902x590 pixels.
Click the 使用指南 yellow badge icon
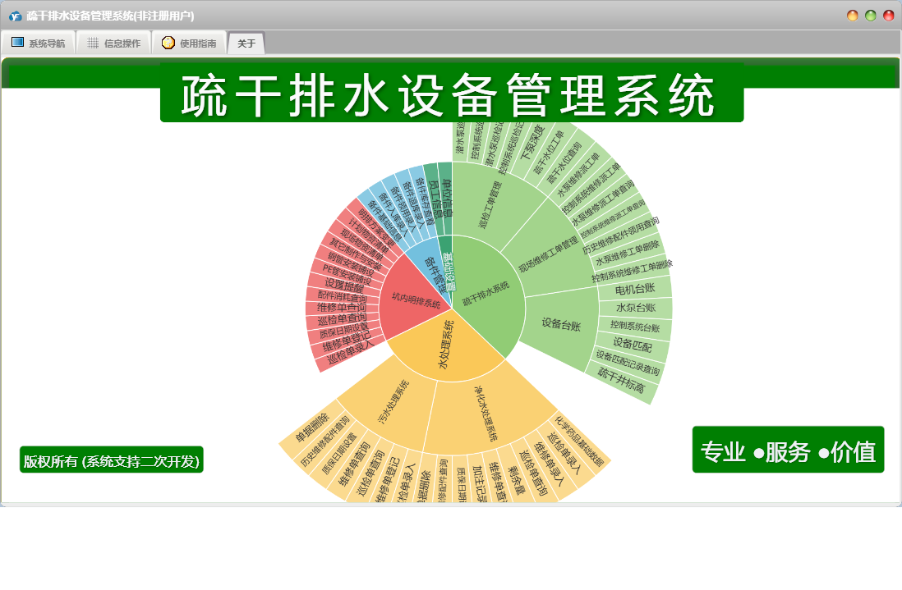click(168, 43)
